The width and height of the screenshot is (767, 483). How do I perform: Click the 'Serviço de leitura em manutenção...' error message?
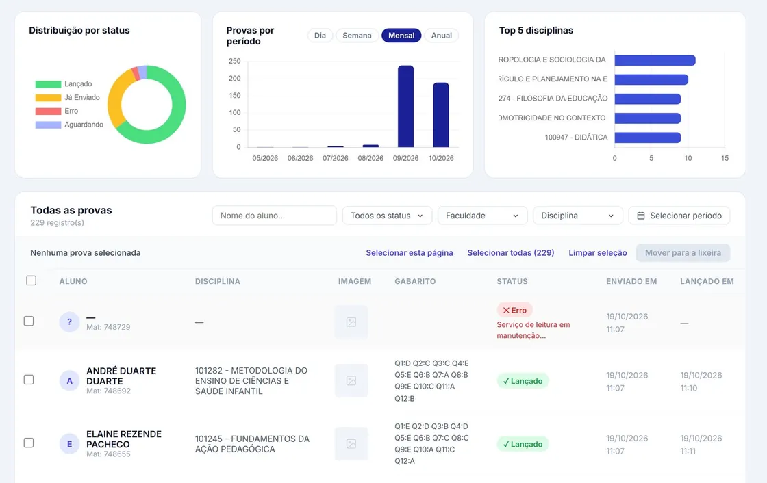click(533, 330)
